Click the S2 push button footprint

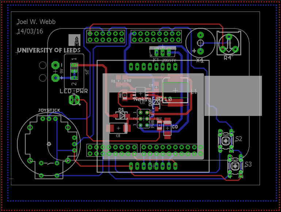[225, 141]
